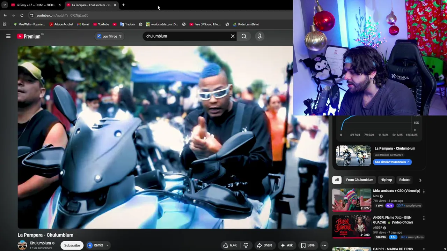The height and width of the screenshot is (251, 447).
Task: Like the video with 6.4K likes
Action: tap(230, 245)
